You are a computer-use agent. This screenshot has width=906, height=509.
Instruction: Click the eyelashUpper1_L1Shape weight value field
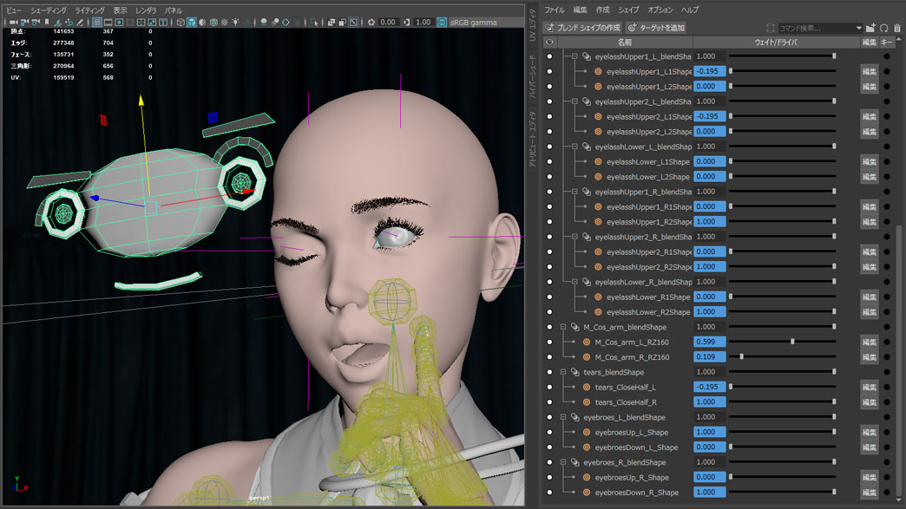(x=710, y=72)
